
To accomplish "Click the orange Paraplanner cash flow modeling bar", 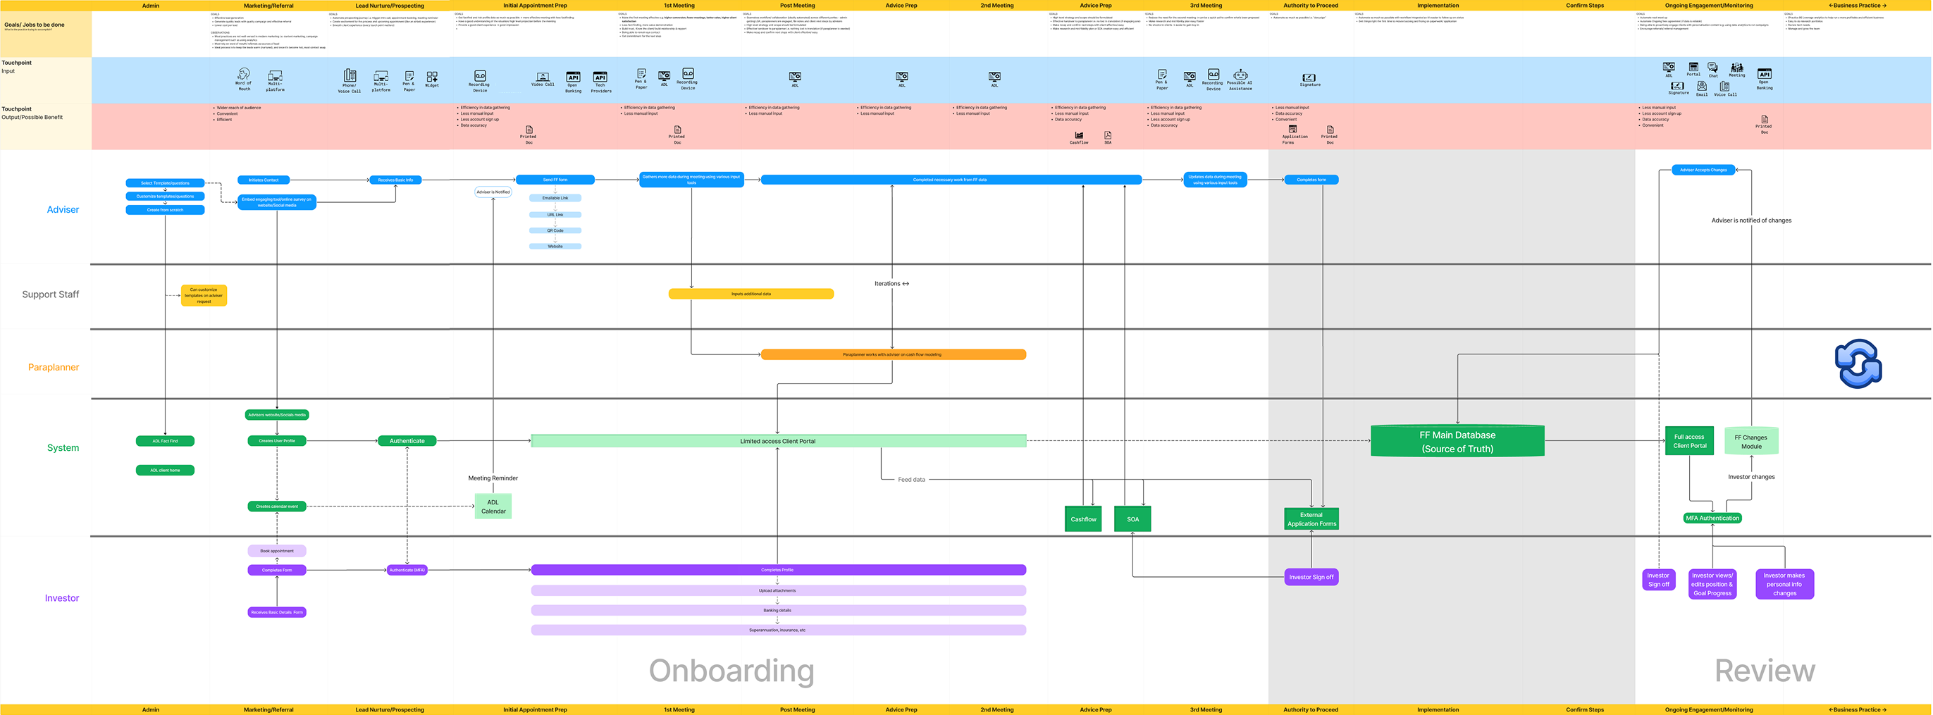I will tap(893, 354).
